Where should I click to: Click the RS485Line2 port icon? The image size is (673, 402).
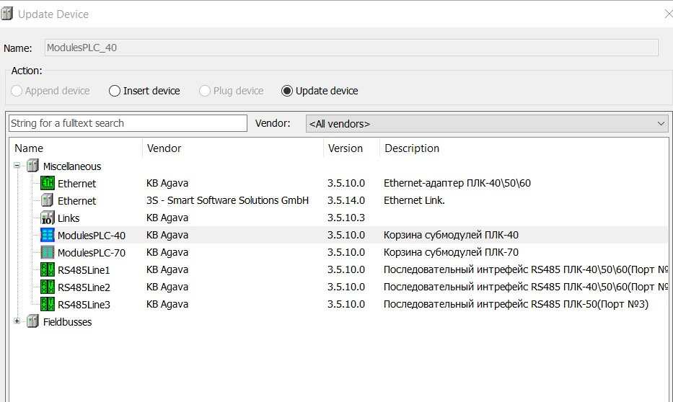47,287
